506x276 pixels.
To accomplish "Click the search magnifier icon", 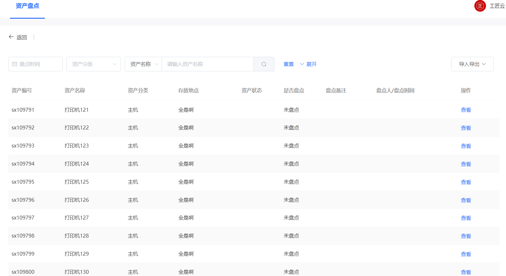I will 263,64.
